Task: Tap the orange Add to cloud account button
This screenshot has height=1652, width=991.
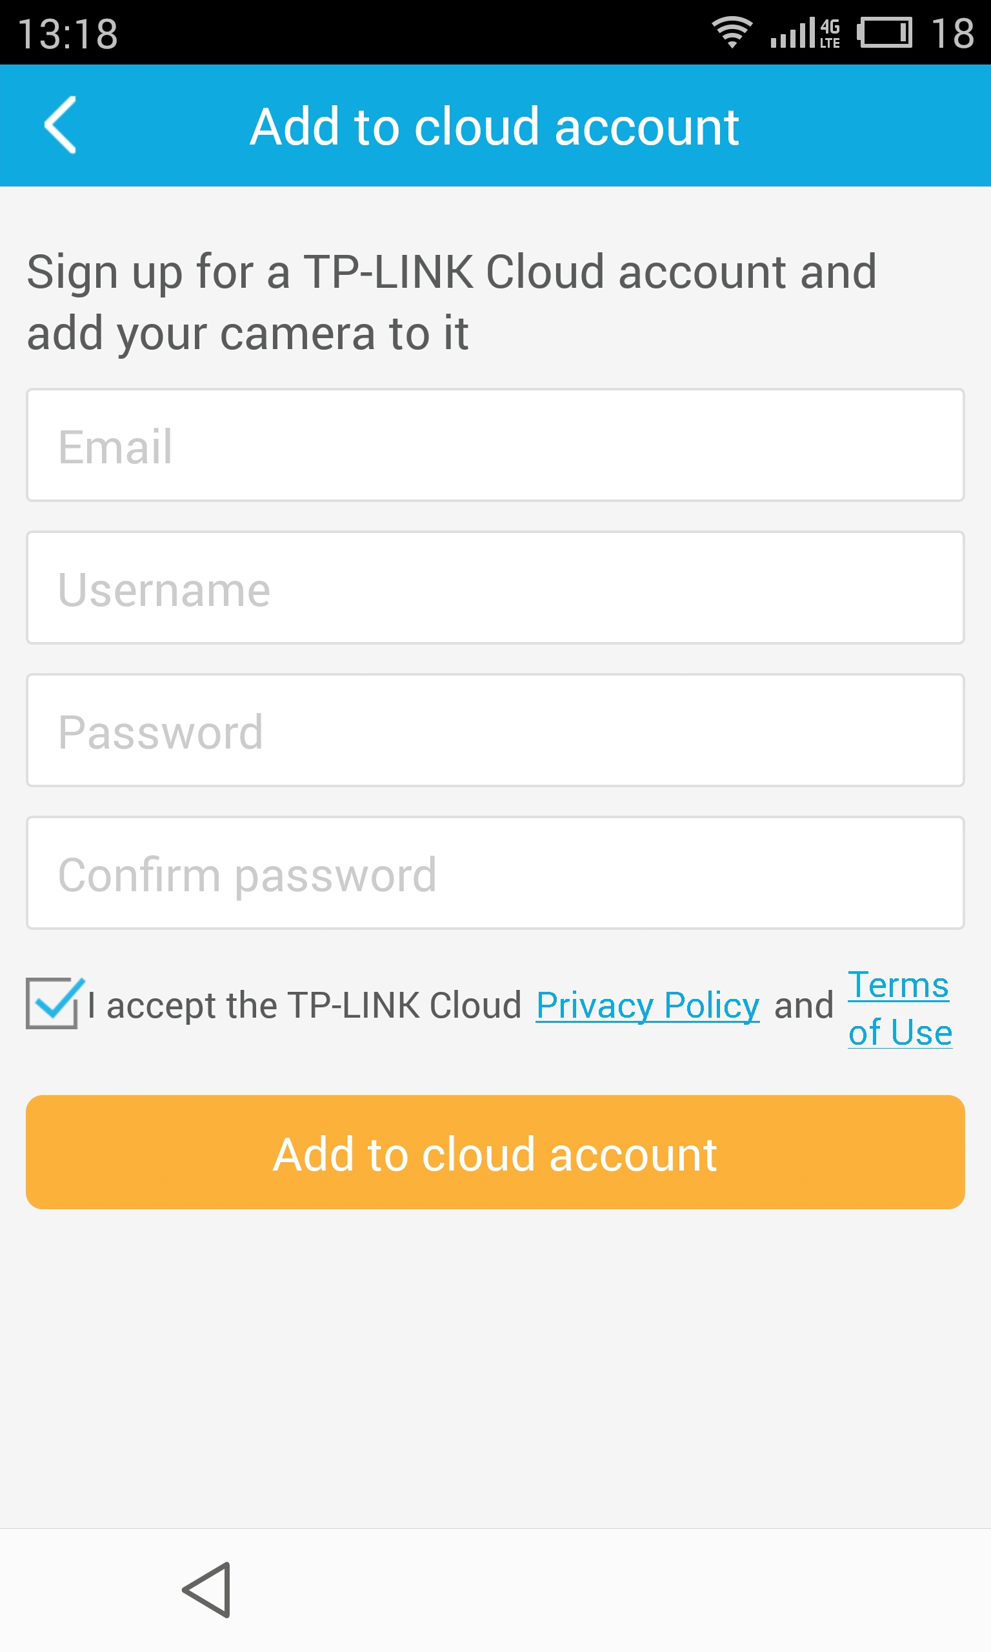Action: pos(495,1152)
